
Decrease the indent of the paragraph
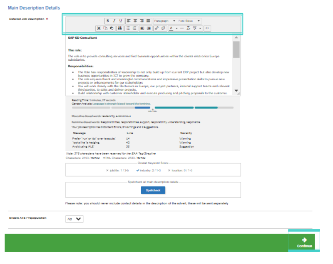pos(143,28)
